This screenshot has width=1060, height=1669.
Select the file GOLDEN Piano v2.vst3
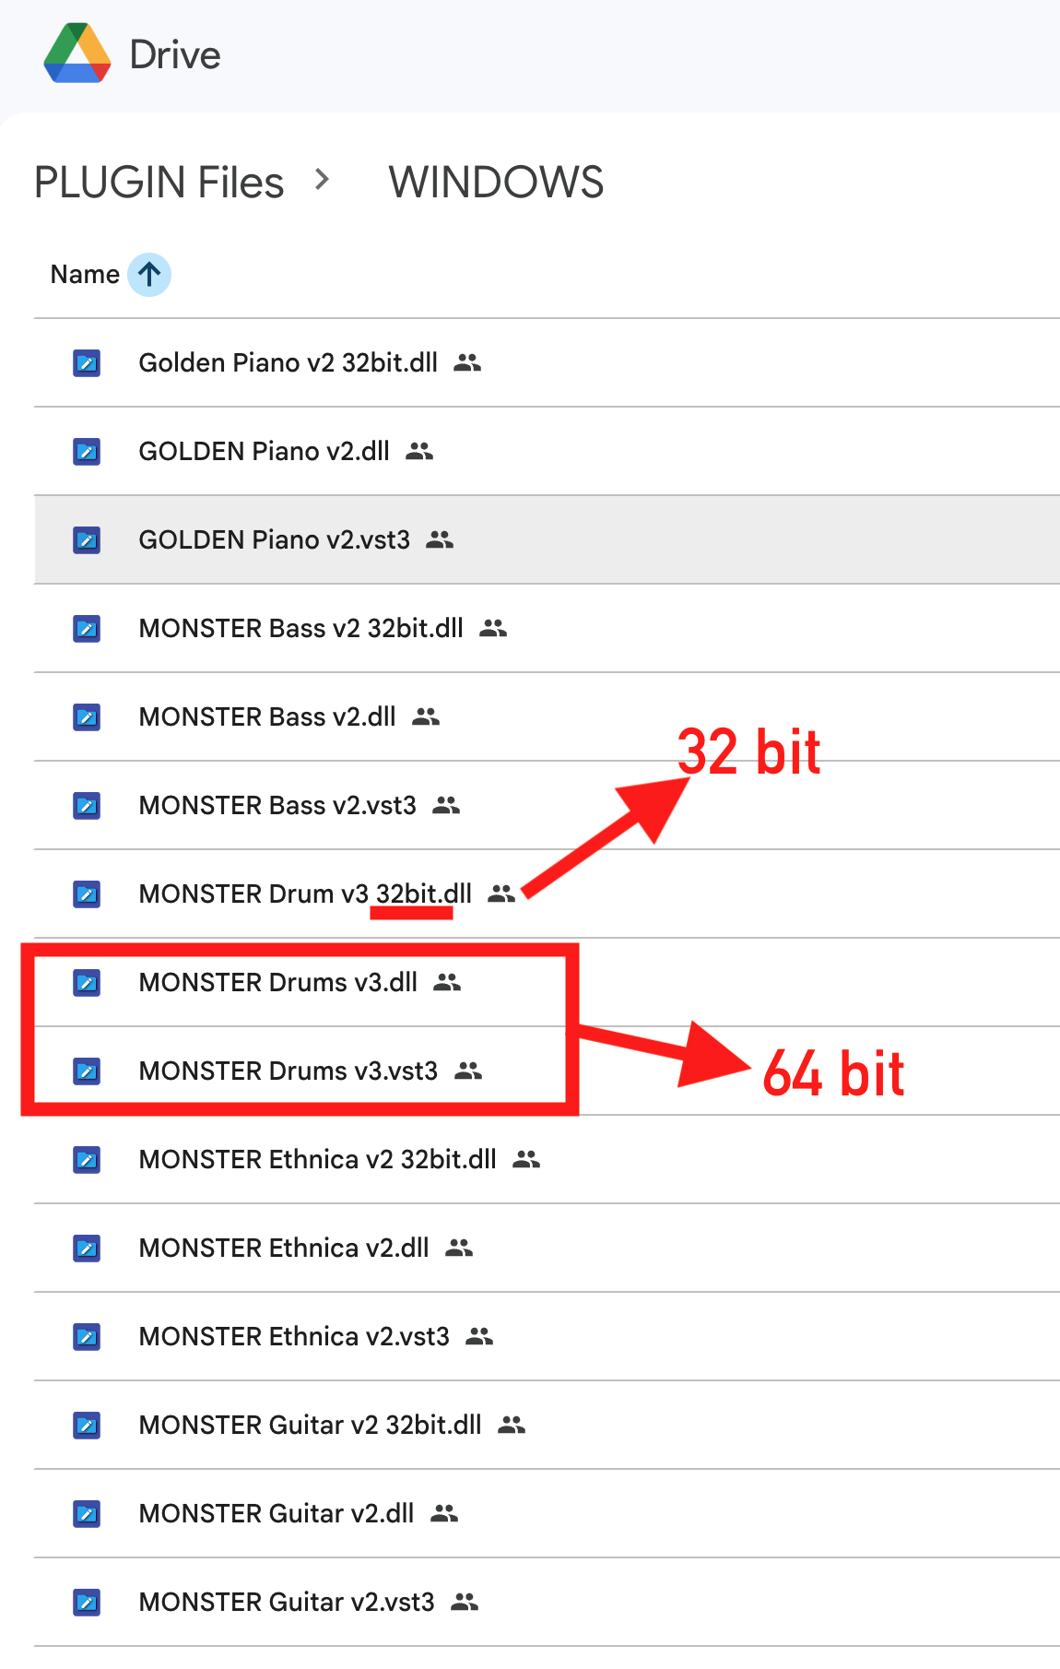click(x=547, y=539)
